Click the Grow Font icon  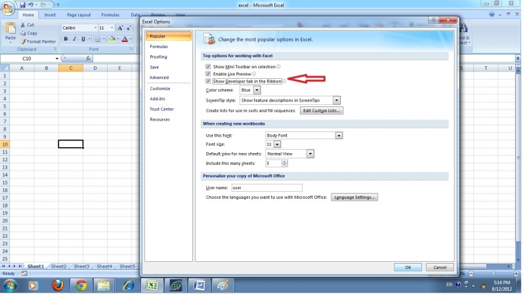click(x=120, y=28)
